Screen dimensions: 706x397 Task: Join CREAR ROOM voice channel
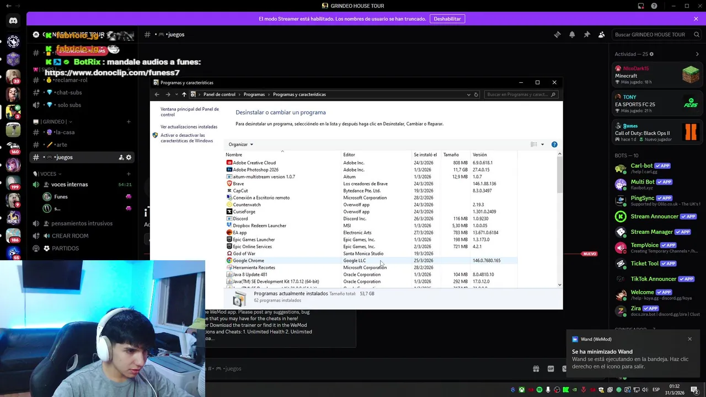tap(82, 236)
